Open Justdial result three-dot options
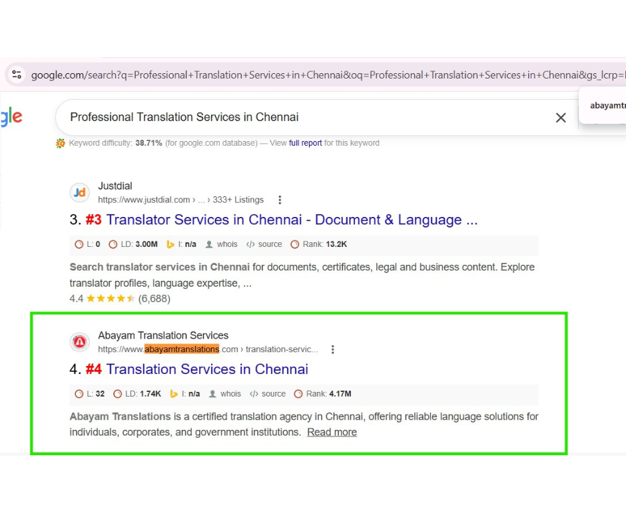Screen dimensions: 626x513 click(x=280, y=200)
